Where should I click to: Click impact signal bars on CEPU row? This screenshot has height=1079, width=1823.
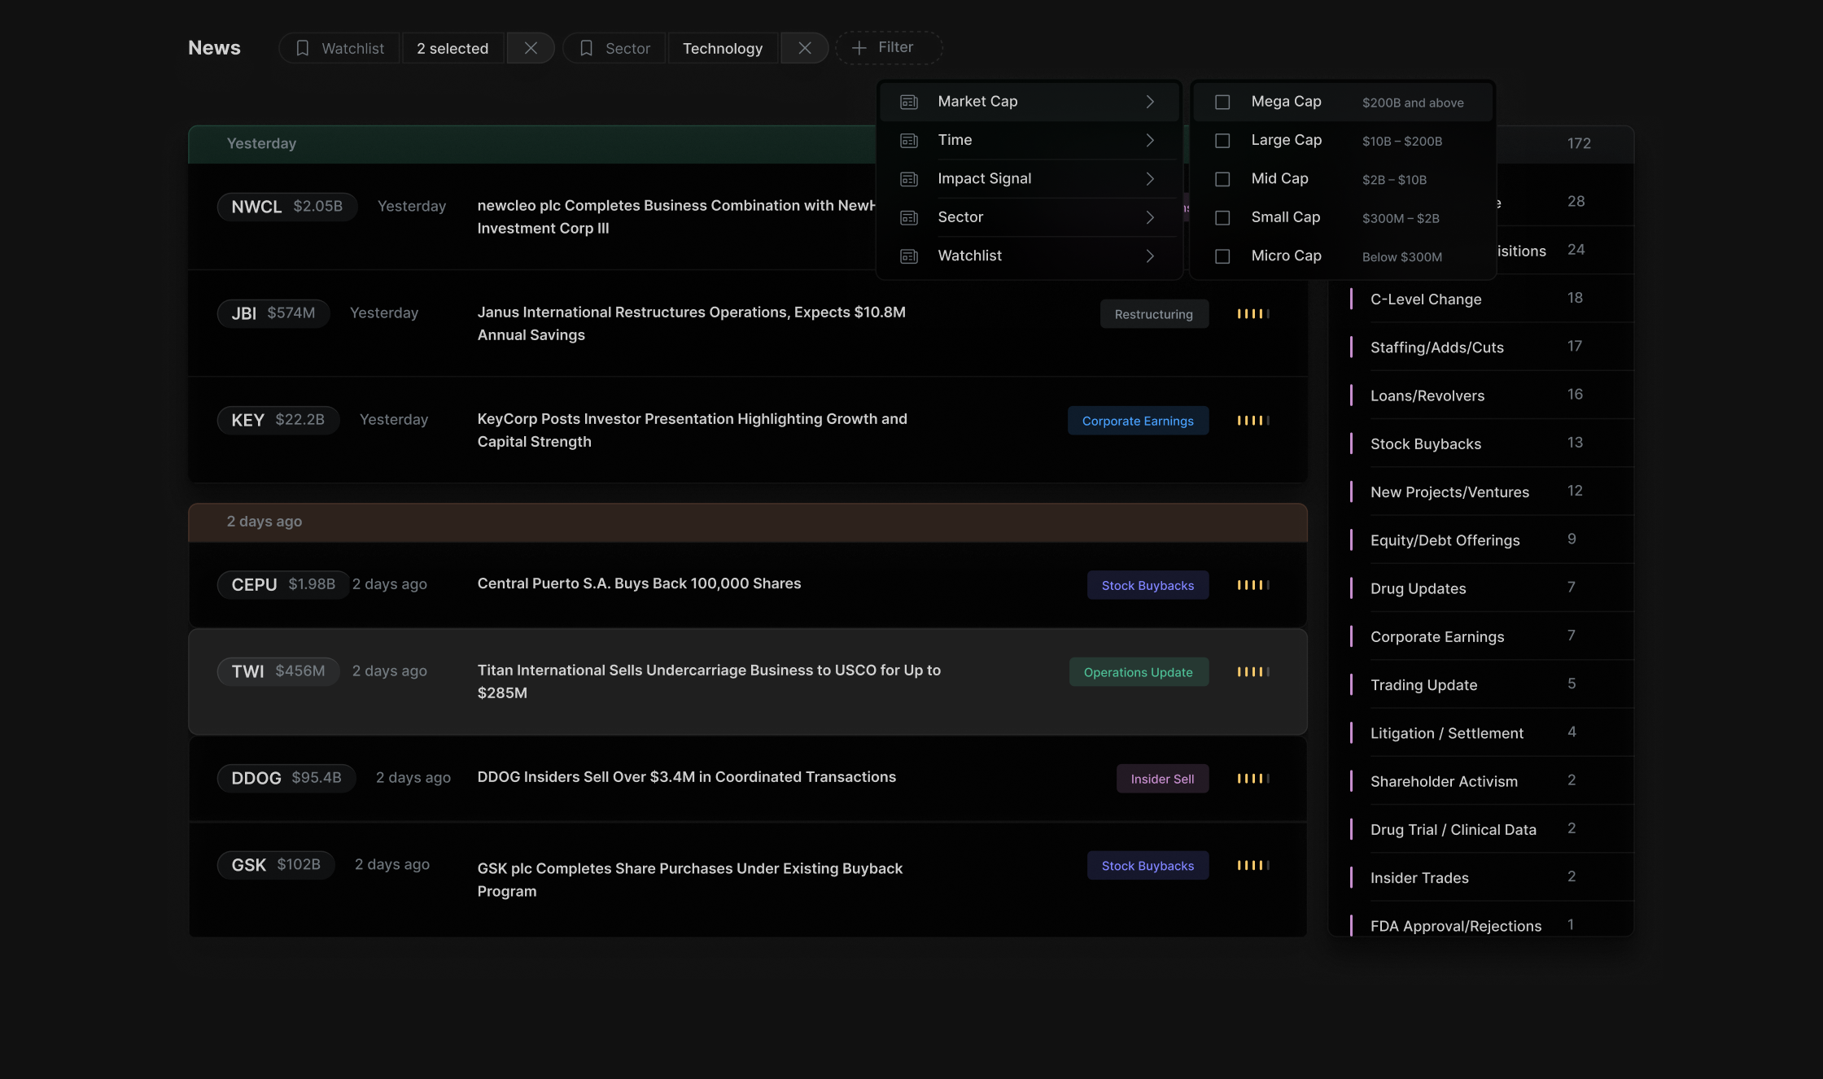[1253, 585]
